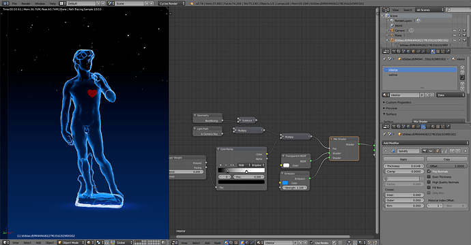Open the Object Mode selector
This screenshot has width=471, height=245.
coord(71,242)
